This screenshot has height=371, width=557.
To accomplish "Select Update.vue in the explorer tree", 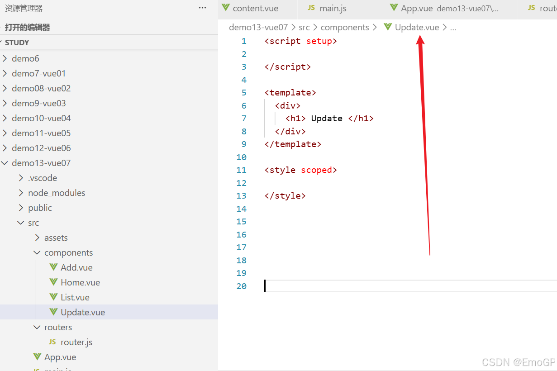I will 83,312.
